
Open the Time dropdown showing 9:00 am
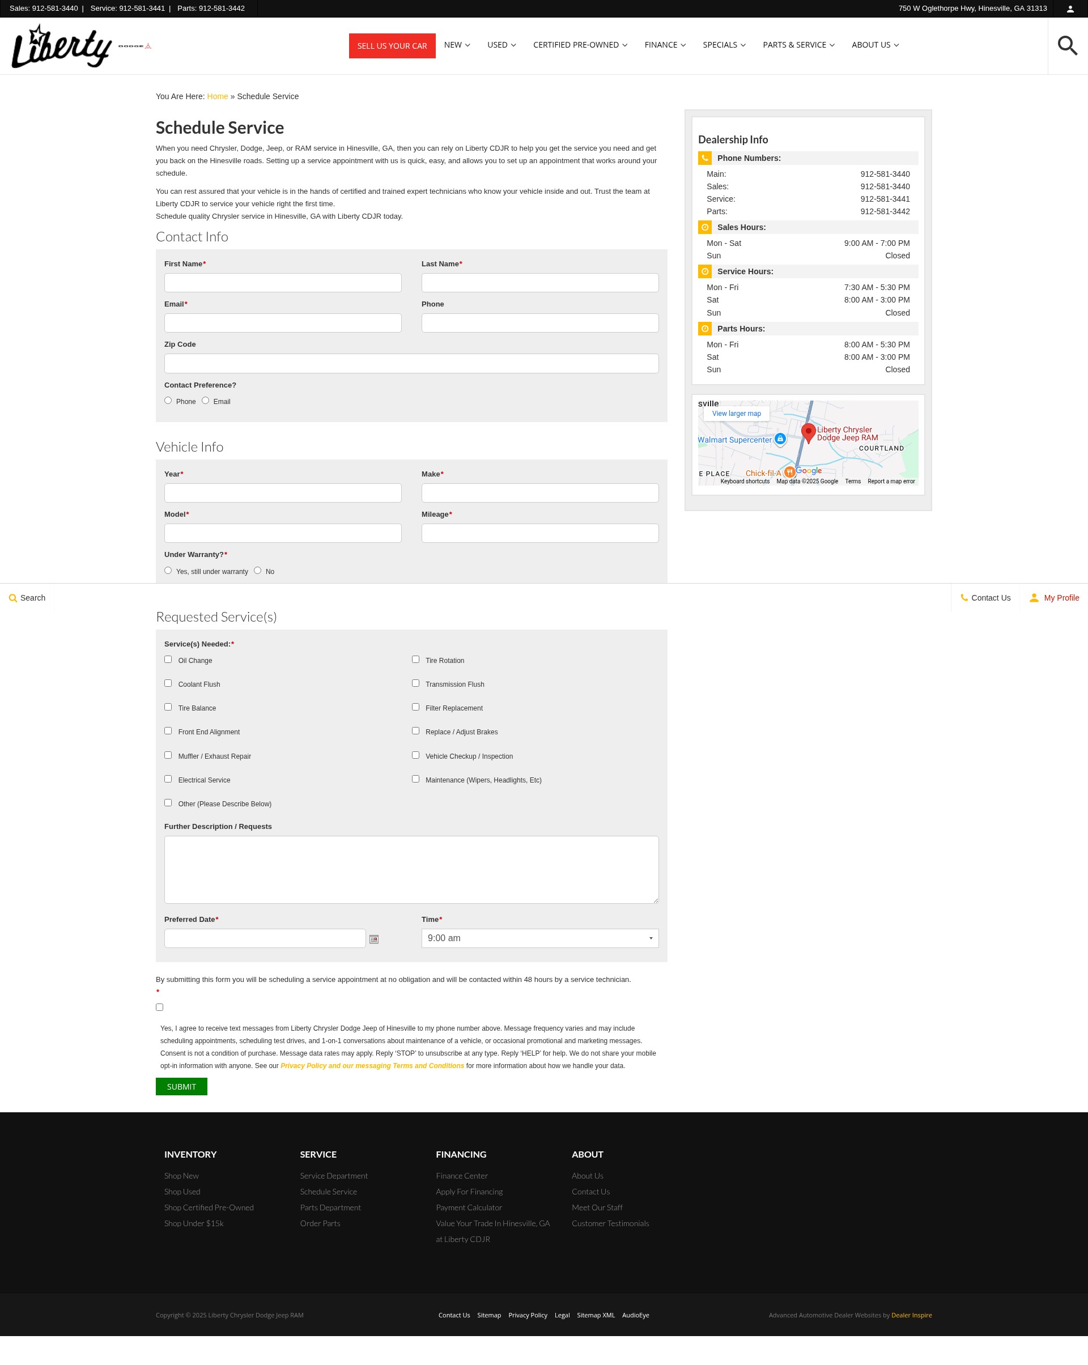[x=539, y=938]
